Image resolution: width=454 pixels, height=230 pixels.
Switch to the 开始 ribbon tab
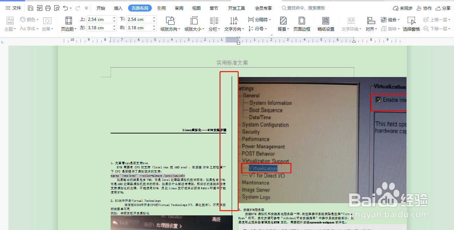(x=101, y=8)
